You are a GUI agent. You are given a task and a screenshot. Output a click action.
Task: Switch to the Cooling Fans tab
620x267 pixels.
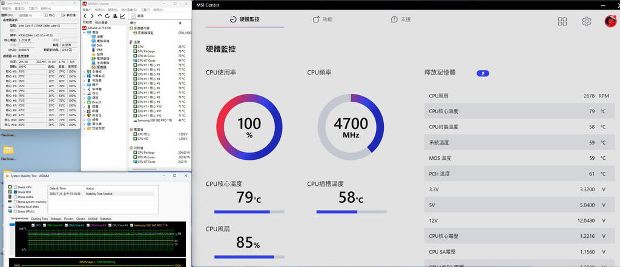pos(39,219)
